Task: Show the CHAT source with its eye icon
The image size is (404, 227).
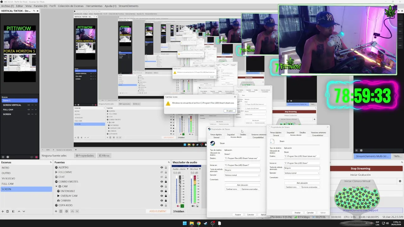Action: pyautogui.click(x=162, y=177)
